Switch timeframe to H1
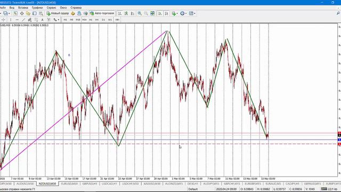The image size is (341, 192). [x=91, y=20]
